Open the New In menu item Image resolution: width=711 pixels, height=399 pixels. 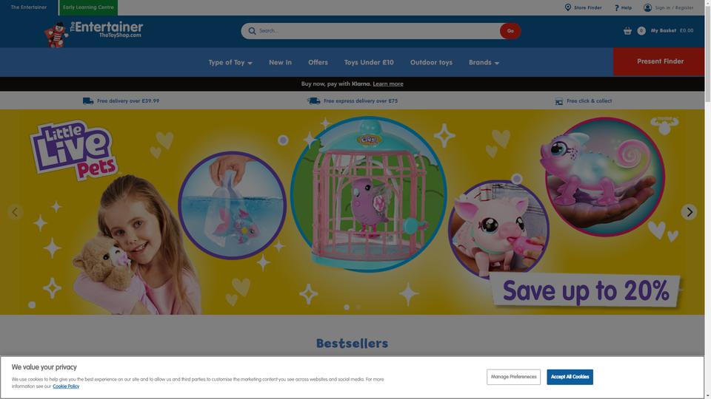point(280,62)
